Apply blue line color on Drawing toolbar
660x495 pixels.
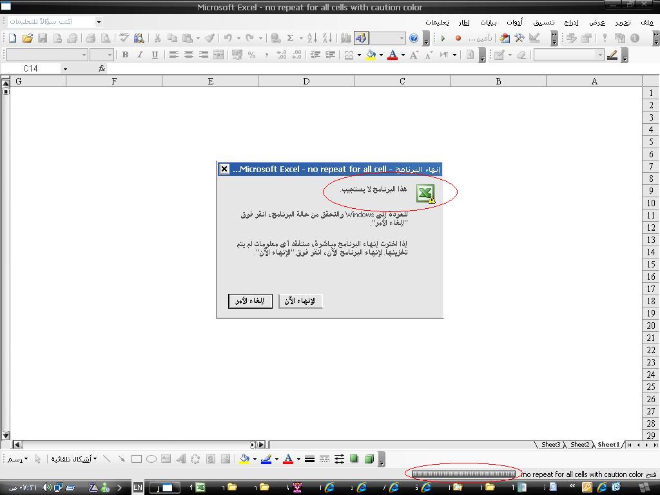tap(266, 459)
